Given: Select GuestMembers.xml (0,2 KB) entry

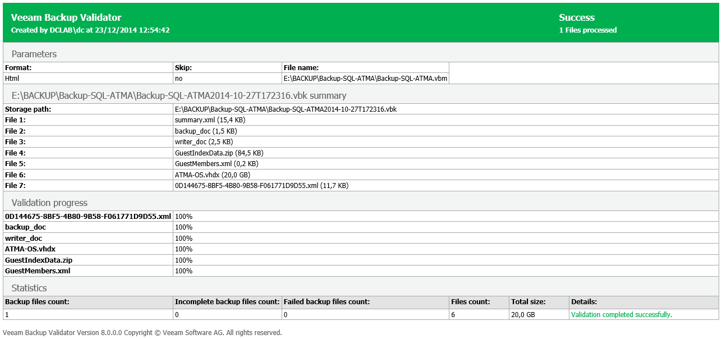Looking at the screenshot, I should (217, 164).
